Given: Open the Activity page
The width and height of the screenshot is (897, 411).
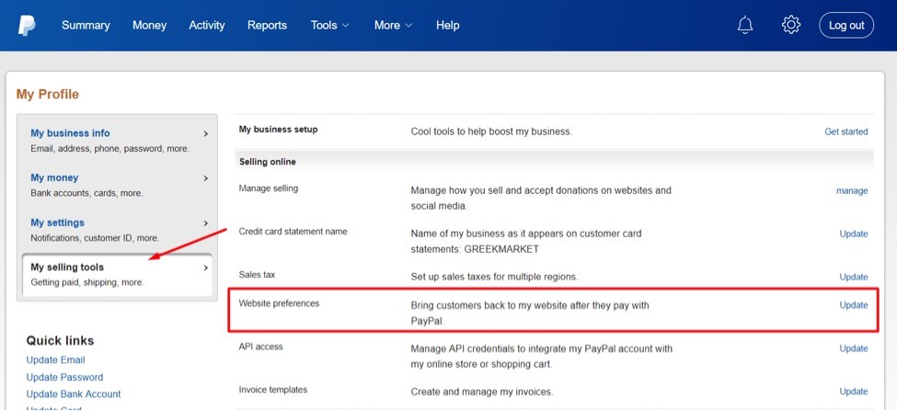Looking at the screenshot, I should click(206, 25).
